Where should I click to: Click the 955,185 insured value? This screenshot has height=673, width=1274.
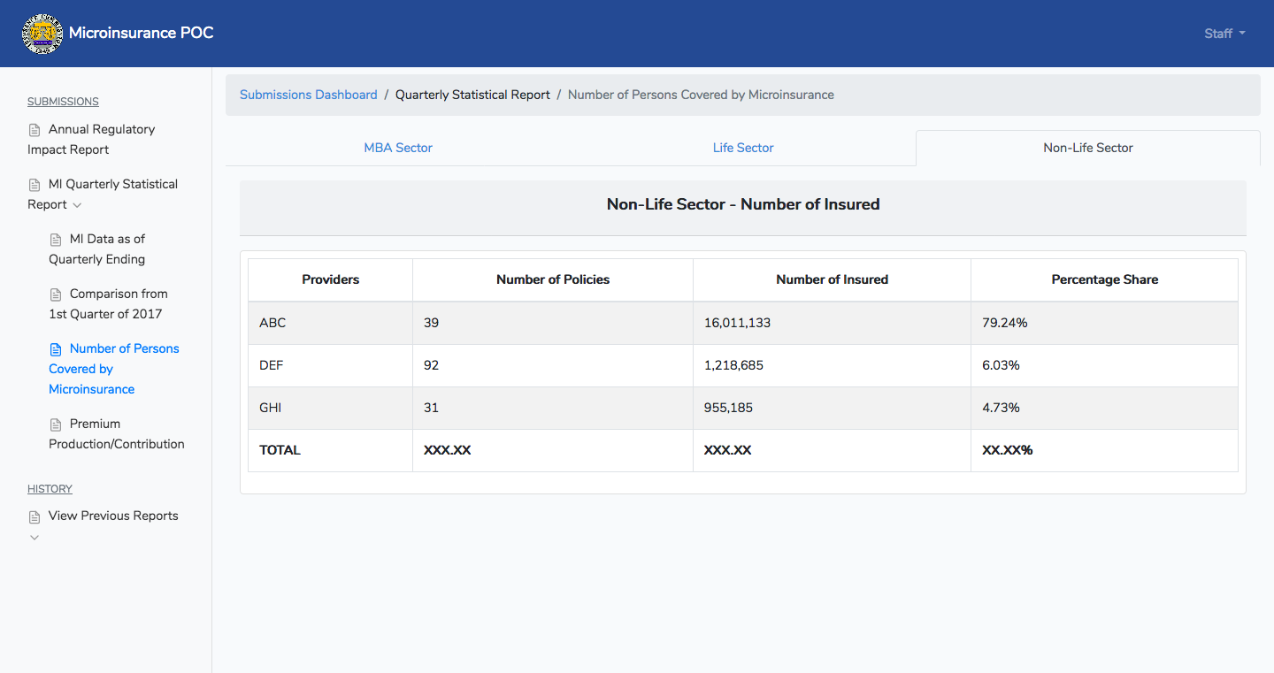click(728, 408)
